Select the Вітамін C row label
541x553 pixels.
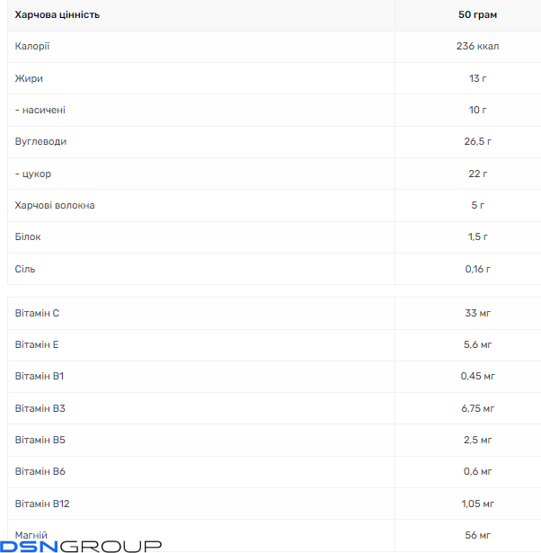[37, 313]
